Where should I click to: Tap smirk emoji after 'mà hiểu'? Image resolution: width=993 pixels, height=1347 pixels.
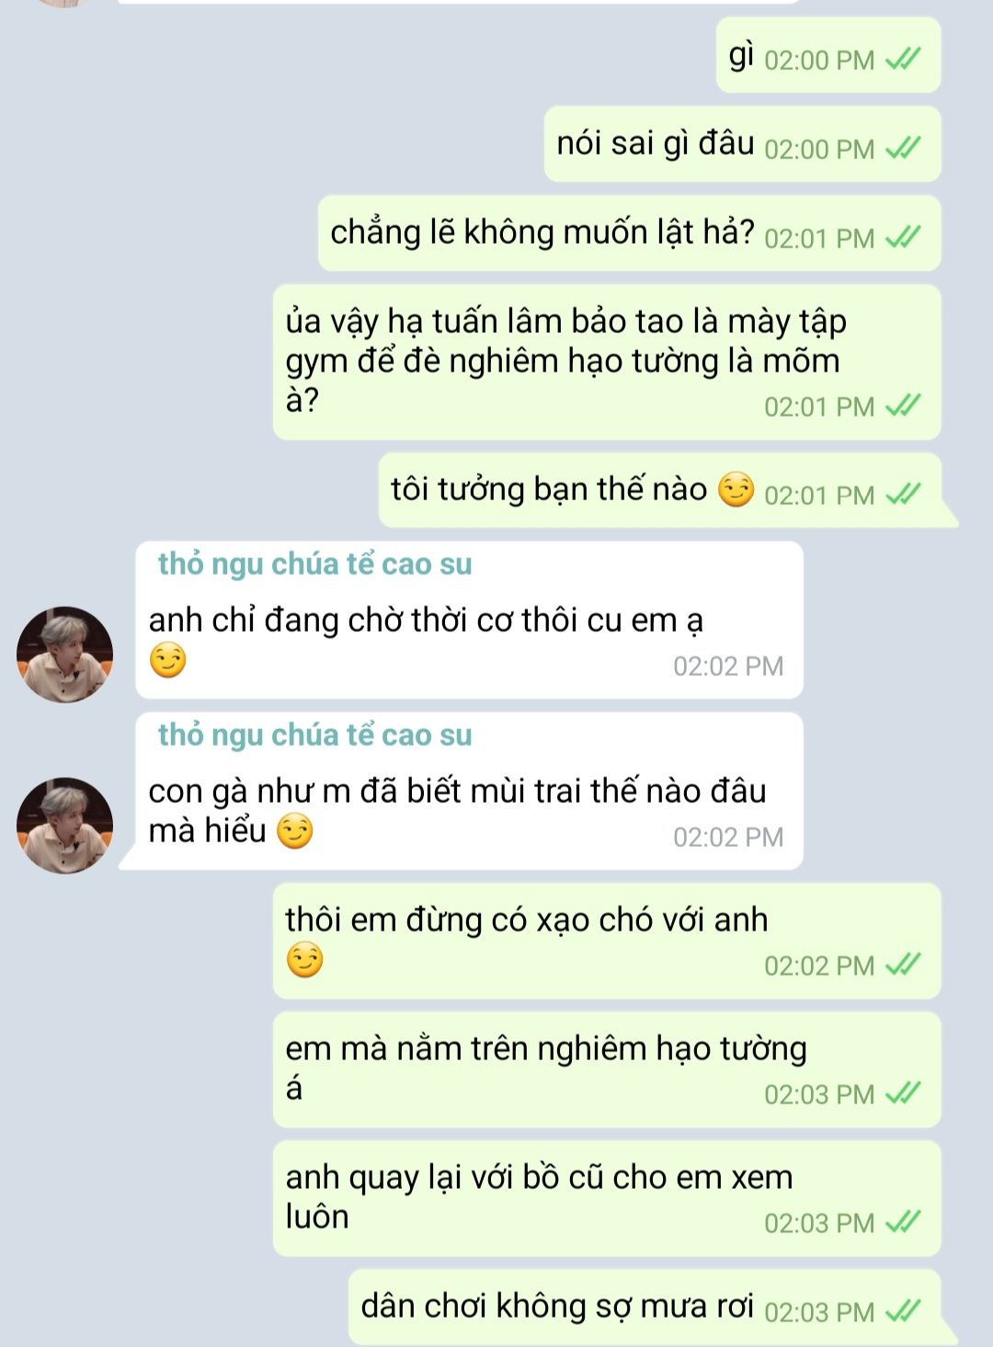pyautogui.click(x=295, y=831)
